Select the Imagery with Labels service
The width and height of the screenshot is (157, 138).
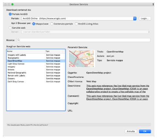(36, 55)
